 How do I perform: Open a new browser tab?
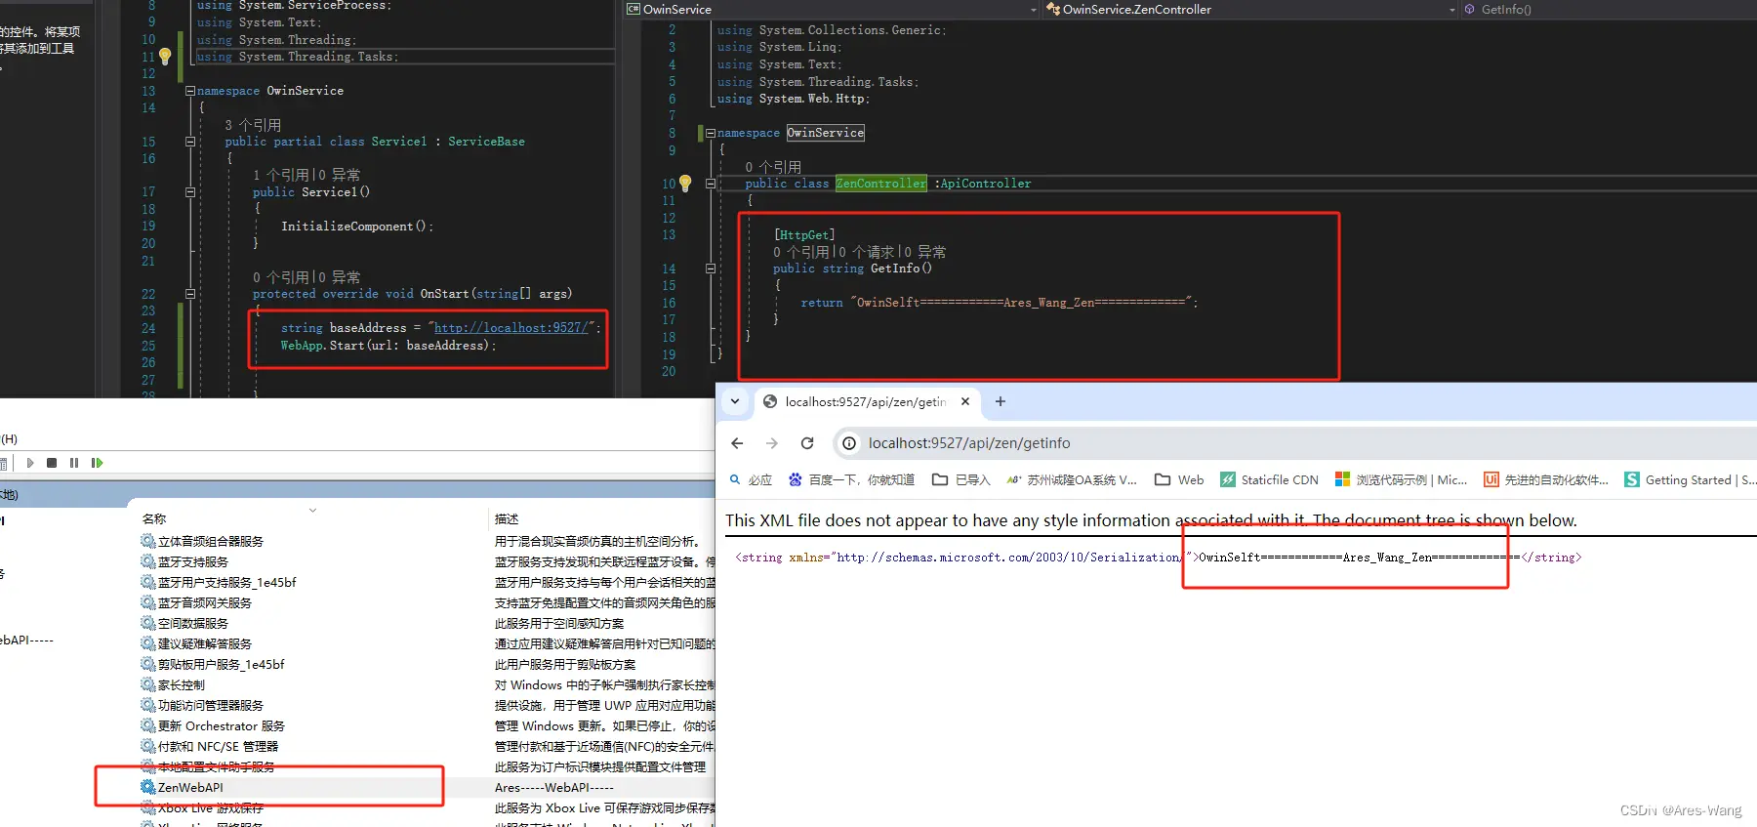1001,401
